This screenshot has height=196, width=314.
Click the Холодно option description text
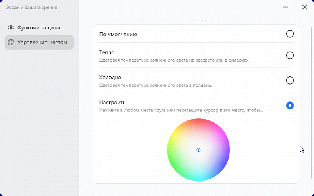(x=155, y=85)
